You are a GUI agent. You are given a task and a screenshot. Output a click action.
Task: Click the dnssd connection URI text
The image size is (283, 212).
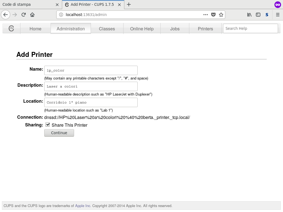[x=117, y=118]
